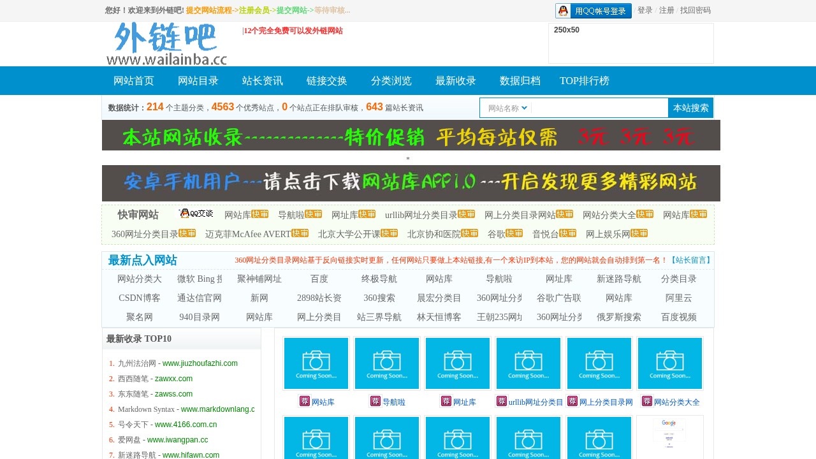Click 网上娱乐网 quick-review link

point(608,234)
